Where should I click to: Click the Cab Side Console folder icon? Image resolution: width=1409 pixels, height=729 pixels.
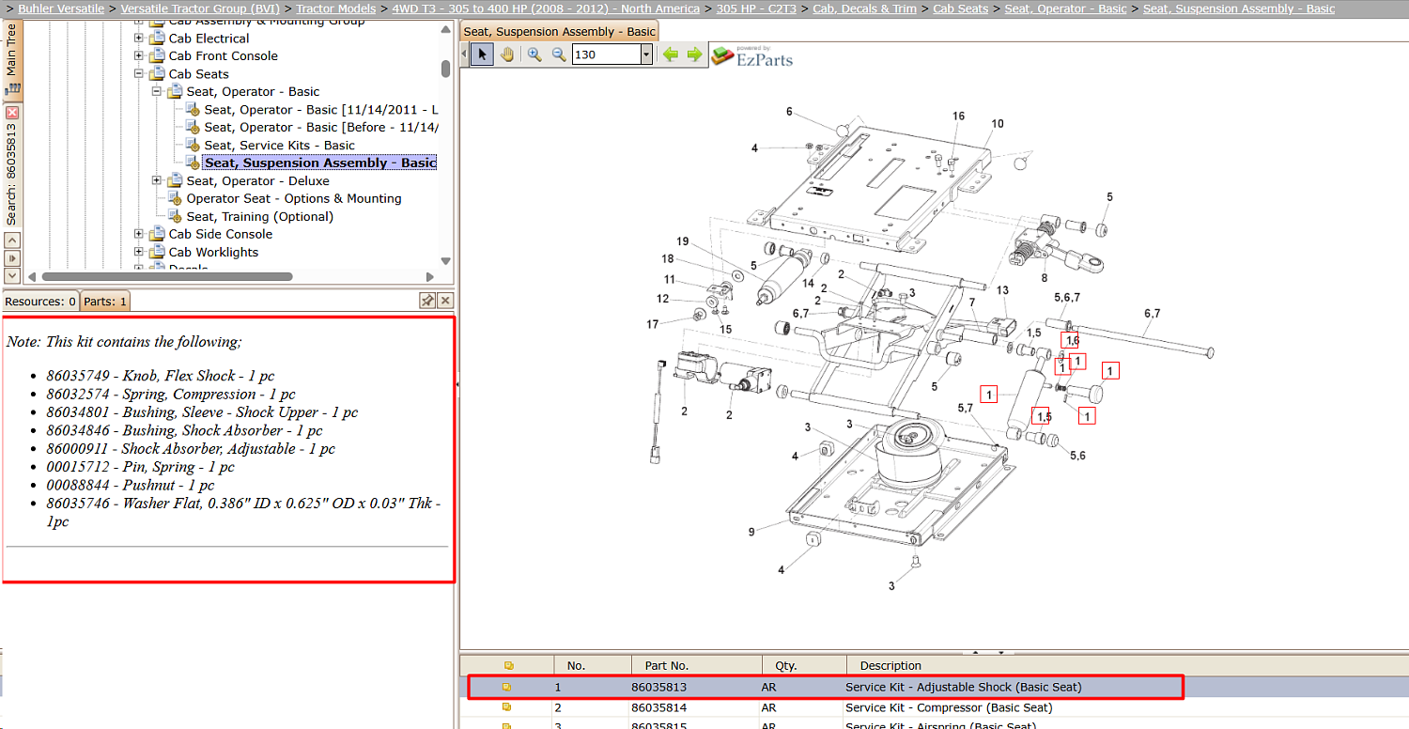tap(157, 235)
